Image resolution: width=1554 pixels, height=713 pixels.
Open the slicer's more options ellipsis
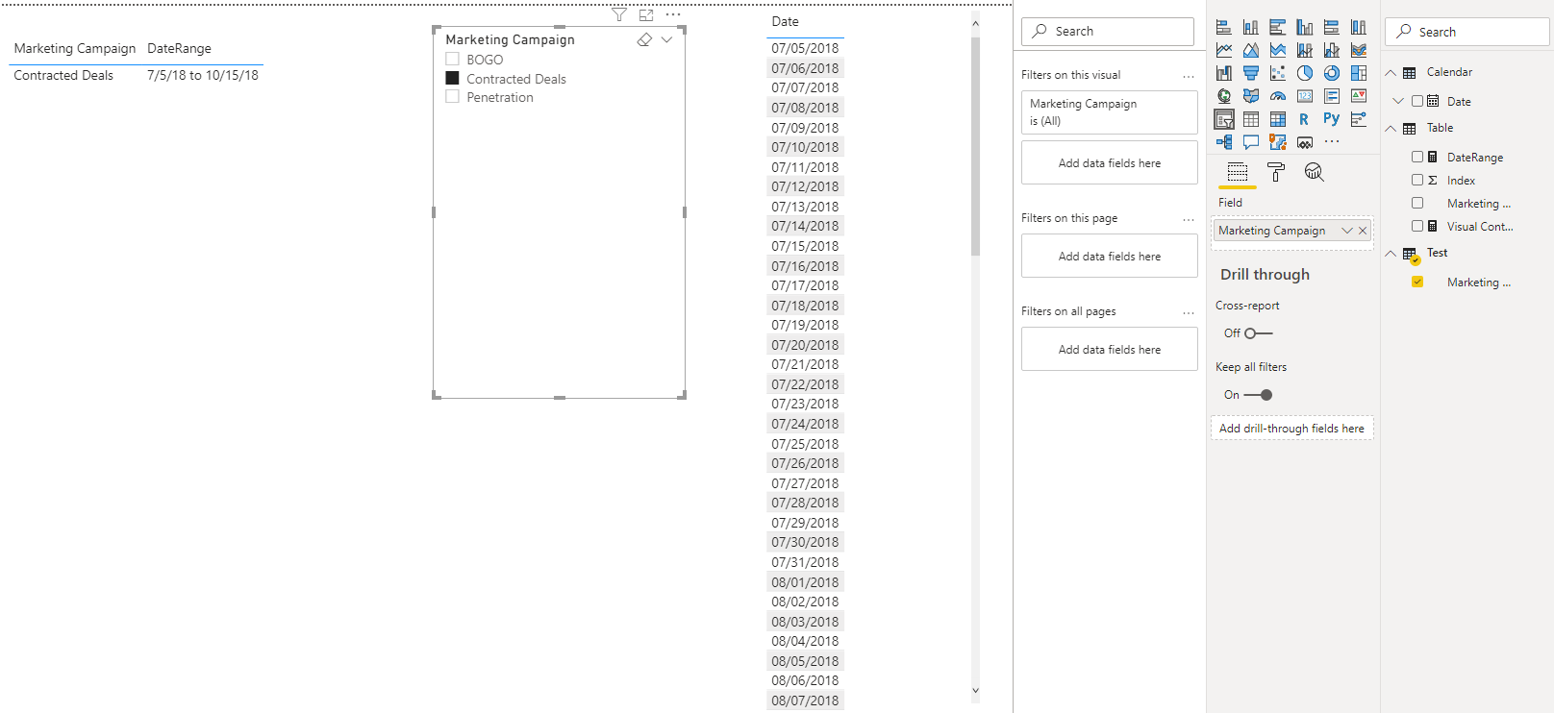coord(673,14)
